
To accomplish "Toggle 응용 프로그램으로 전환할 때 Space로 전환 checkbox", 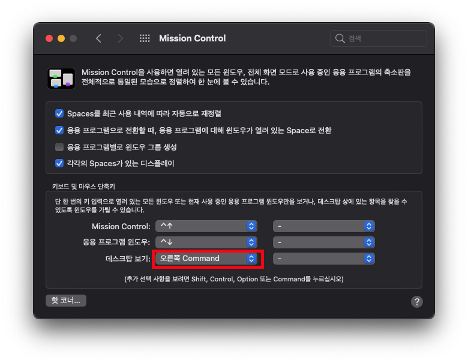I will coord(59,130).
